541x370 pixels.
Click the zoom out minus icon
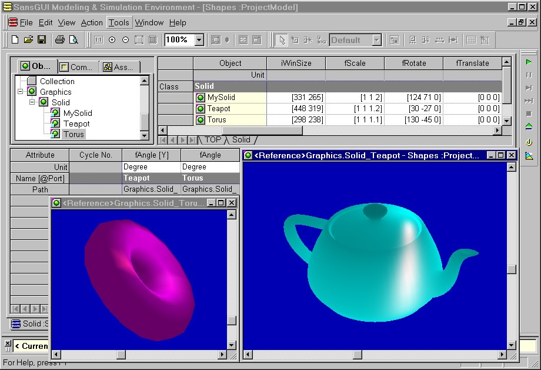[125, 40]
